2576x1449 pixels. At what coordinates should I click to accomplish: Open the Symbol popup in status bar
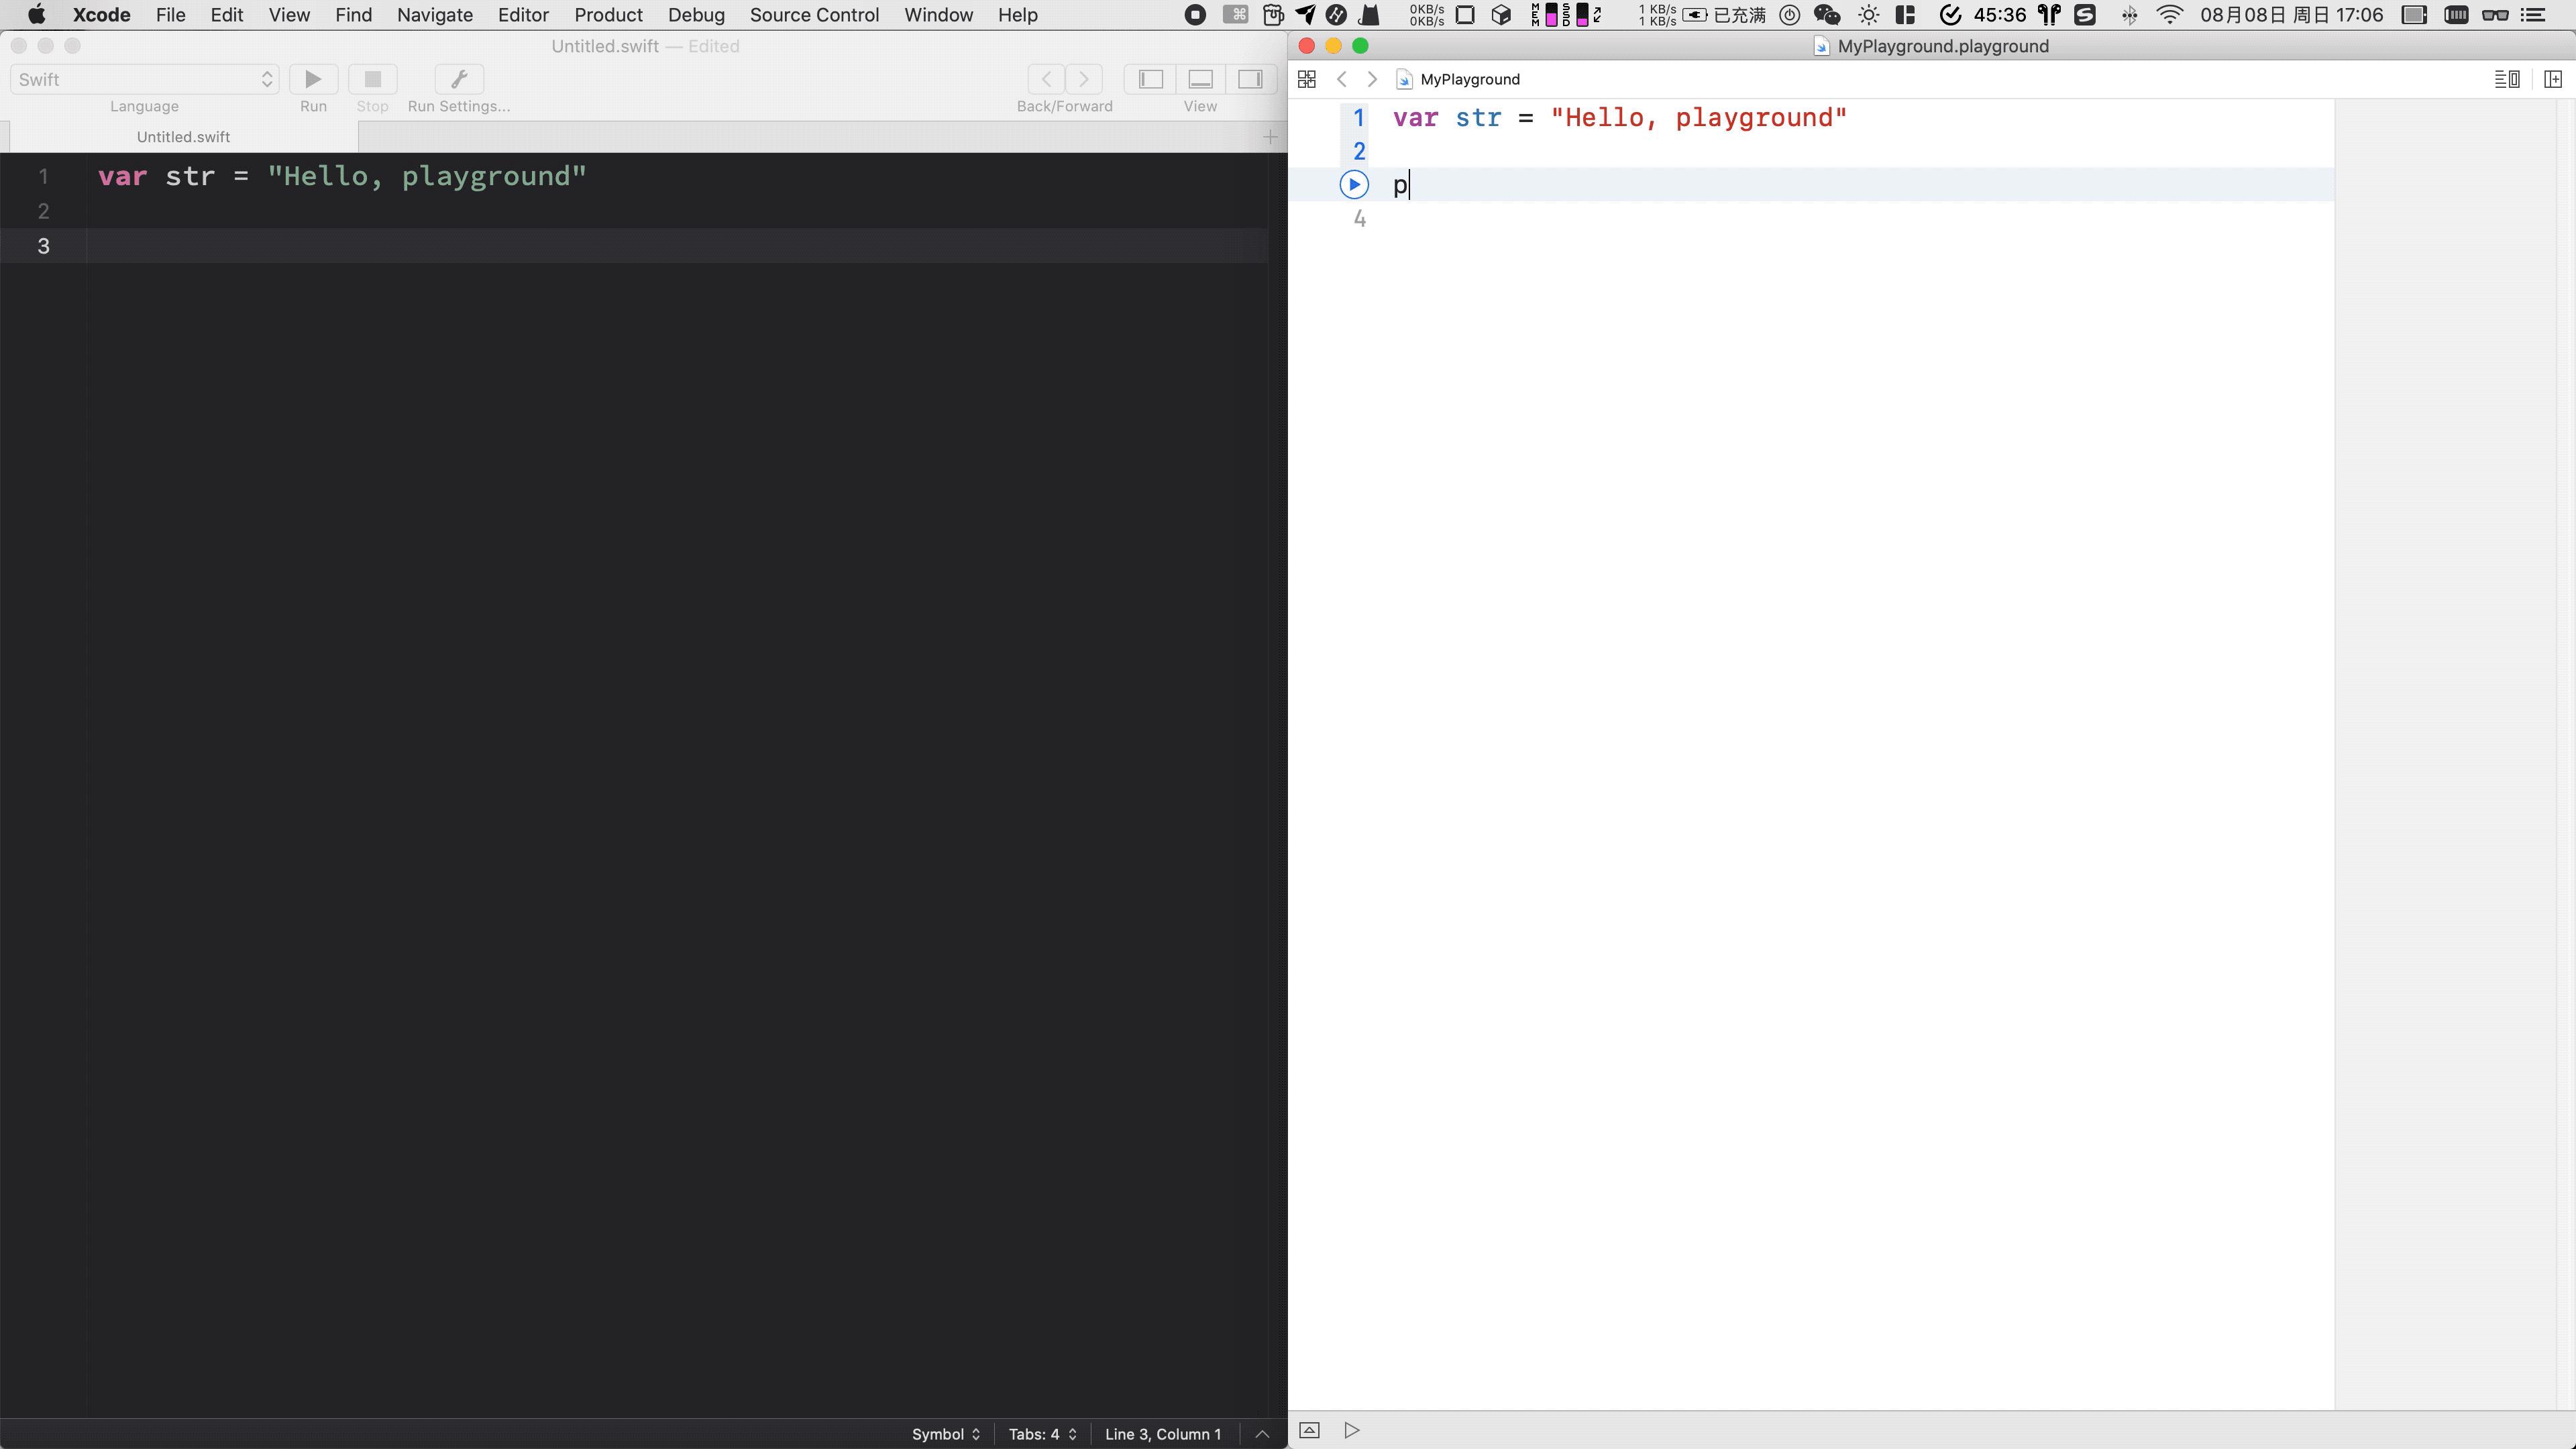(945, 1434)
